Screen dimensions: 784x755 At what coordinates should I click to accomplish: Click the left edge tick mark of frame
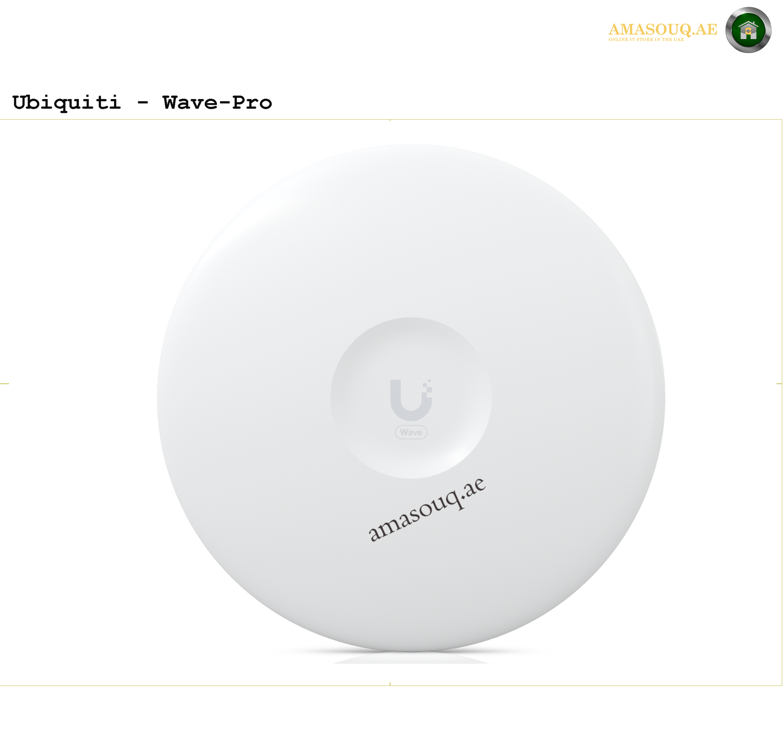(x=4, y=384)
